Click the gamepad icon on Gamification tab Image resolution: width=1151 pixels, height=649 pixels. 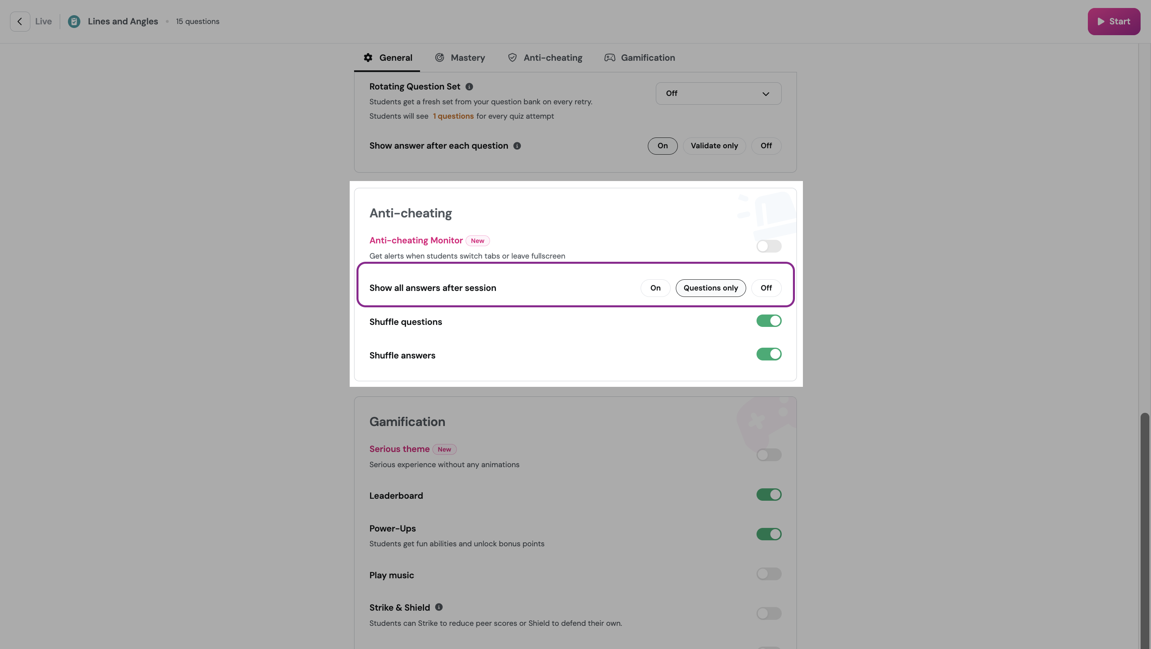point(609,58)
